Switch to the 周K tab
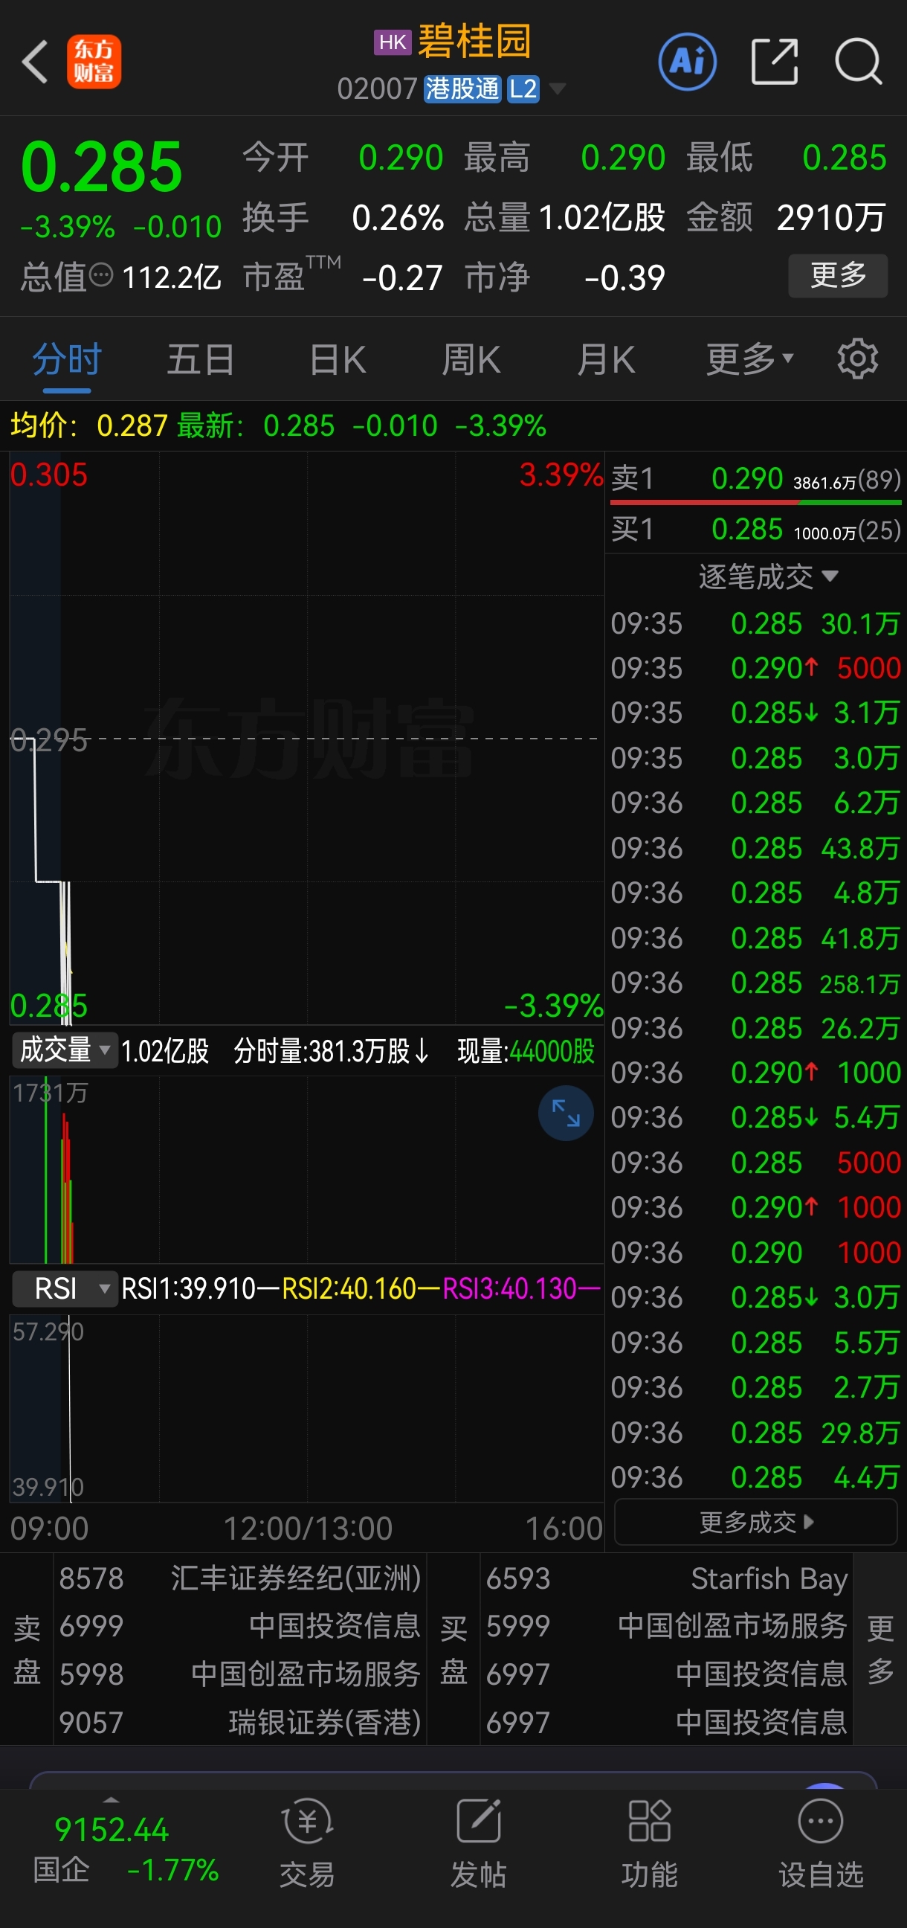This screenshot has width=907, height=1928. coord(471,359)
